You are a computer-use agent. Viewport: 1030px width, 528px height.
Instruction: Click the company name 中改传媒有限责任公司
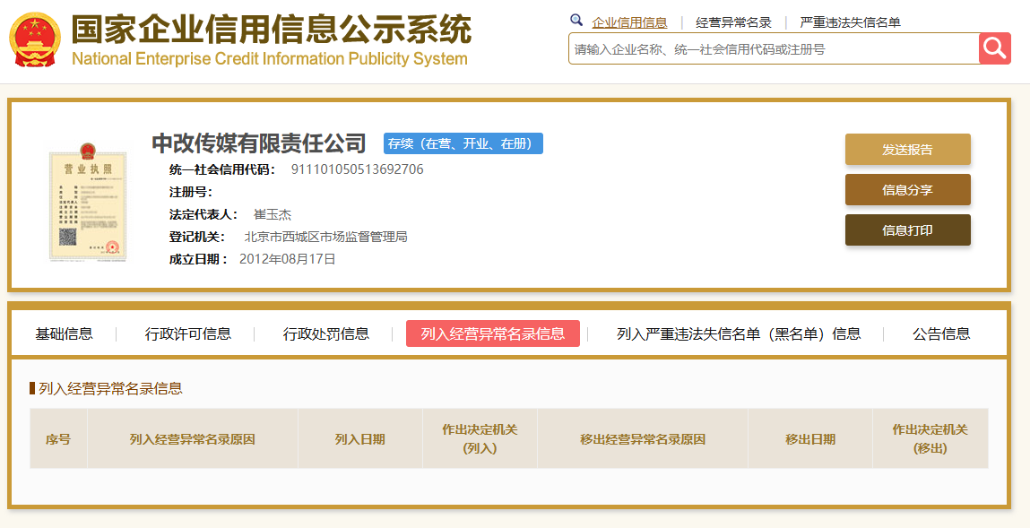pos(259,143)
